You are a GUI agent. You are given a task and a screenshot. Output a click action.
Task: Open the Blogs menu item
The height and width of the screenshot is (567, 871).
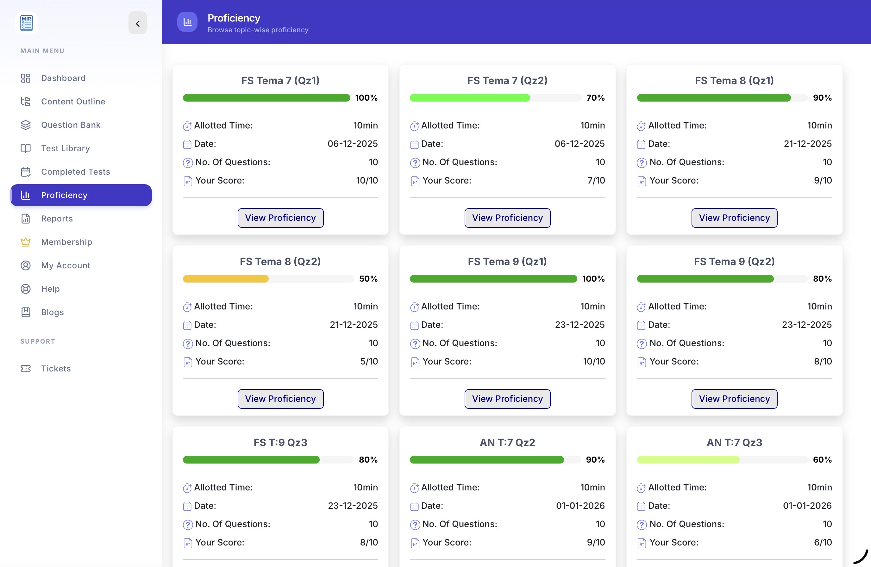[81, 312]
